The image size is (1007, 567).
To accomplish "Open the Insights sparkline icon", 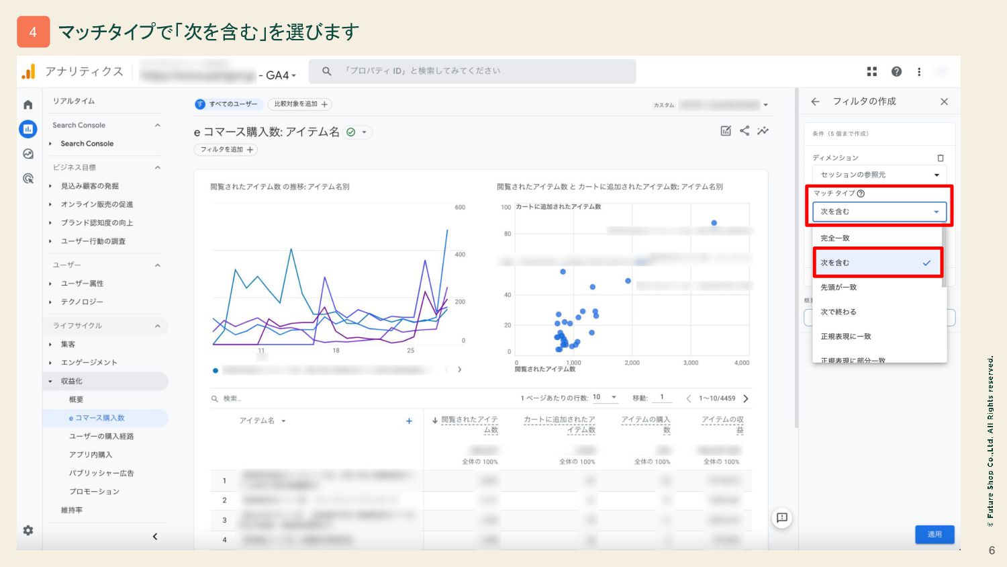I will [x=763, y=131].
